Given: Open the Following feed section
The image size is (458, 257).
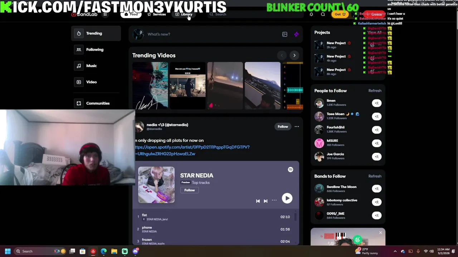Looking at the screenshot, I should tap(96, 50).
